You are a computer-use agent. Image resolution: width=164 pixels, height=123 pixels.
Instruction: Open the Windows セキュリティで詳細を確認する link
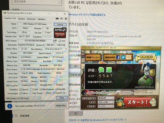coord(87,15)
